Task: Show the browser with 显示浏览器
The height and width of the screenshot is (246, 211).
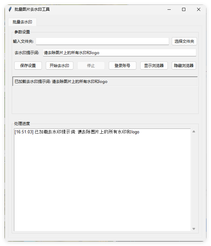Action: point(154,65)
